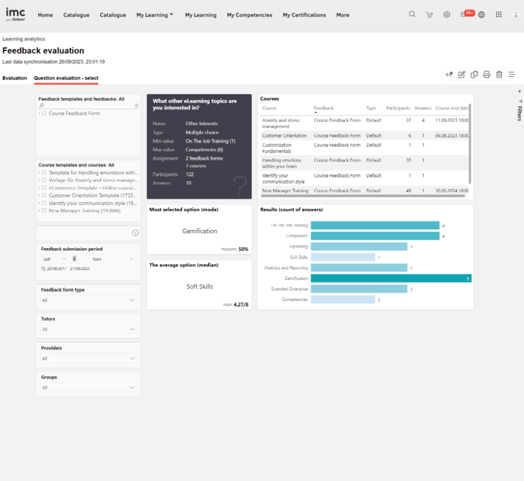Open the settings gear icon
The height and width of the screenshot is (481, 524).
[447, 15]
